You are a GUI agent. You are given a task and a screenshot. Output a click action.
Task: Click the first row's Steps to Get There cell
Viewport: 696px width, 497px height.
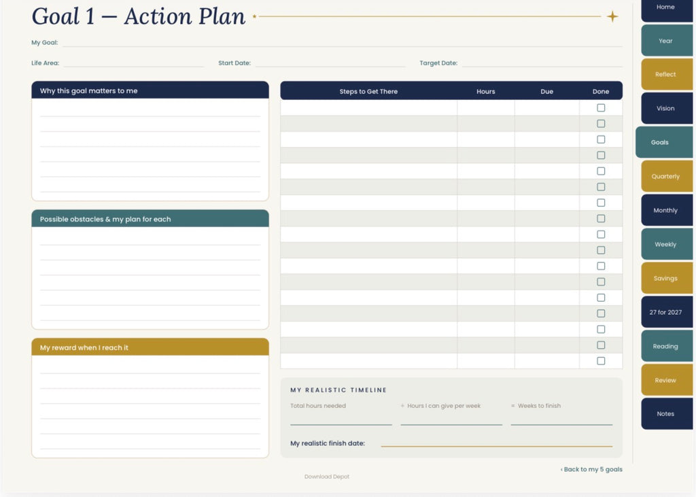(x=368, y=107)
